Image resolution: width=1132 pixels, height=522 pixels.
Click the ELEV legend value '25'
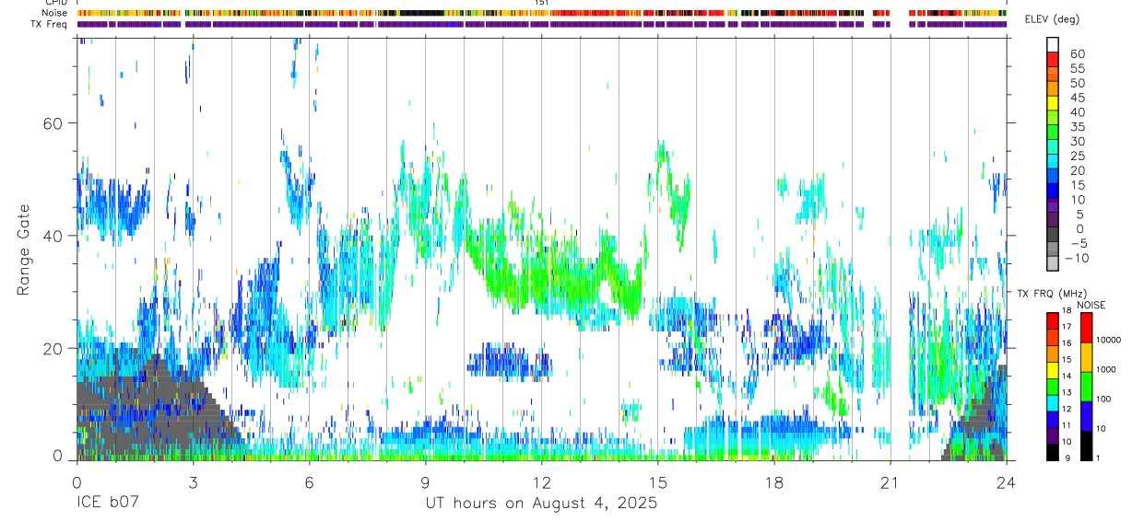click(x=1077, y=156)
